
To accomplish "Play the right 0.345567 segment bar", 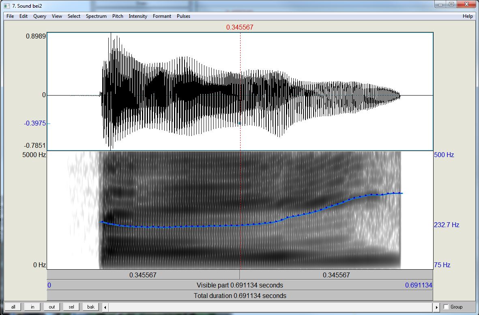I will pos(336,275).
